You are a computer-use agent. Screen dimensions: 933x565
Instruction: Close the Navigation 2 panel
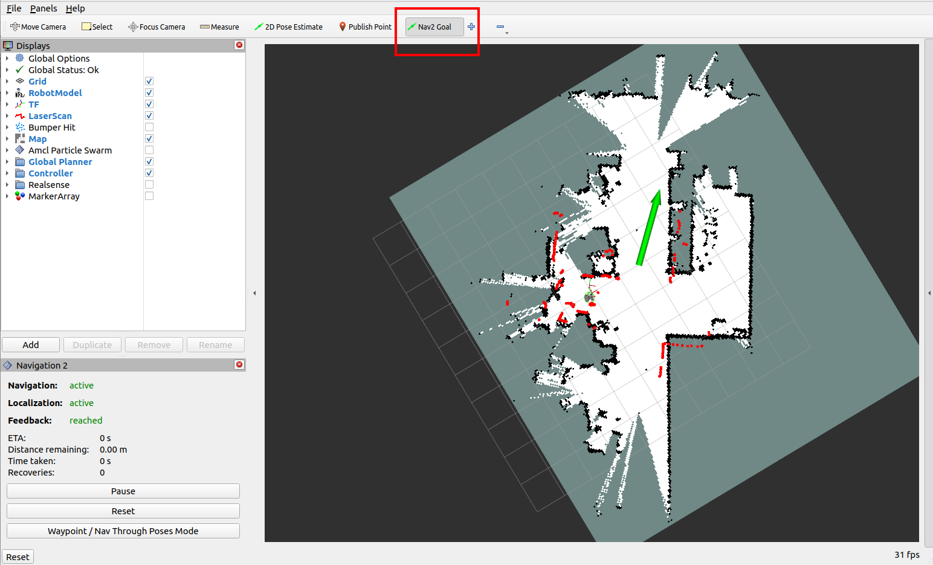pos(239,365)
